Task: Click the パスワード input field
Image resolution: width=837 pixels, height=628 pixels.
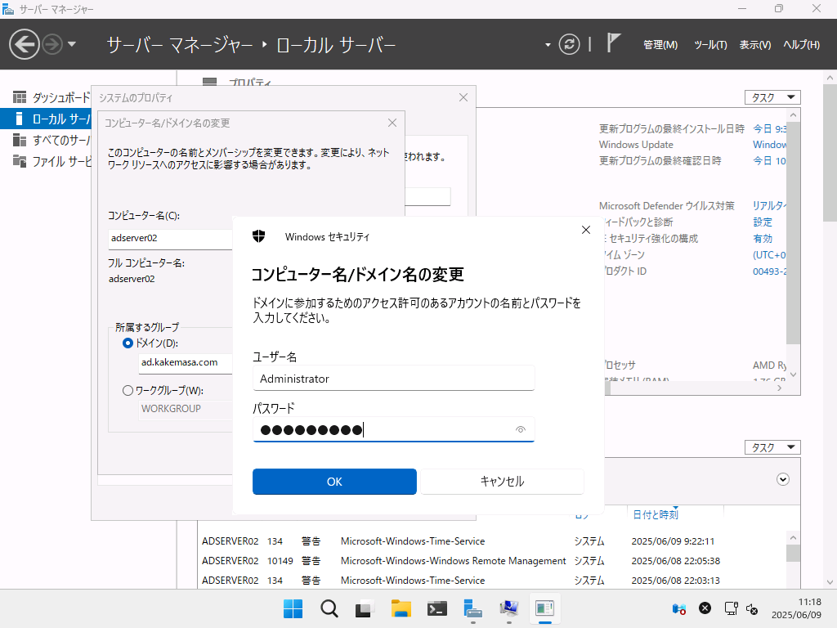Action: point(393,429)
